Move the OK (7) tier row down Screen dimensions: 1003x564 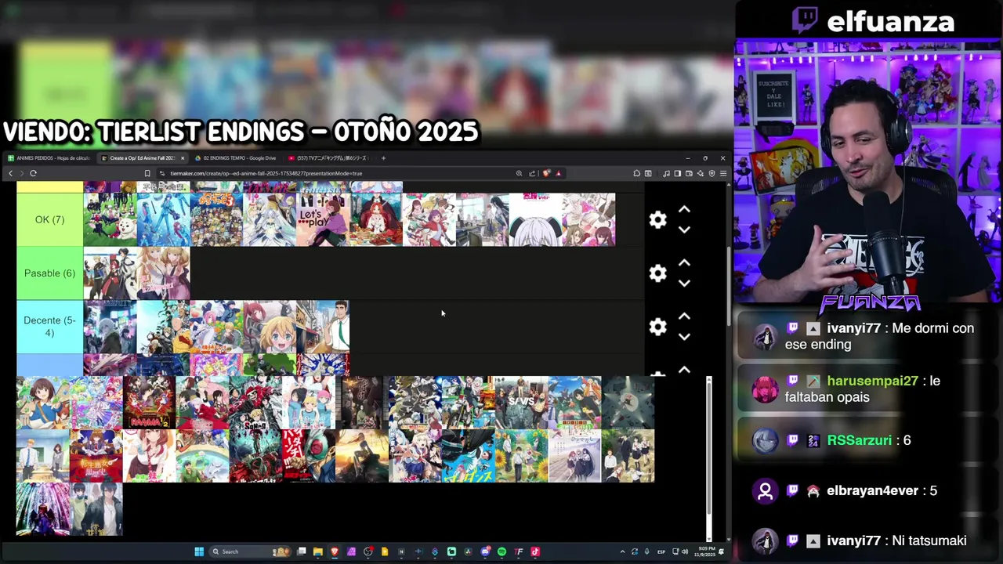684,230
